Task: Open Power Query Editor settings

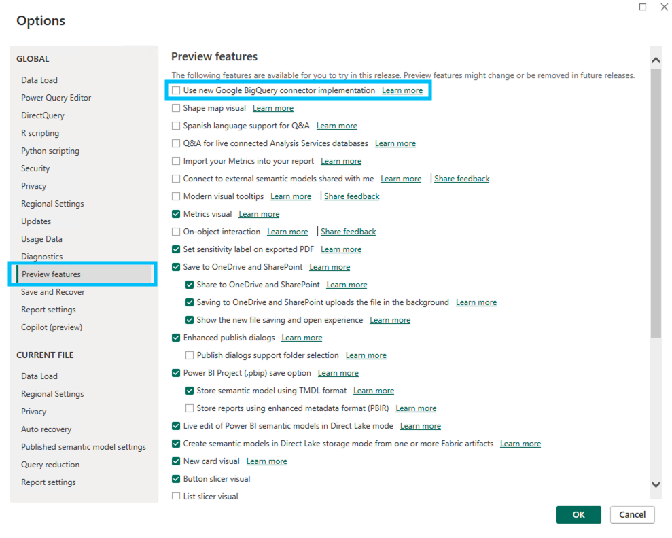Action: tap(56, 98)
